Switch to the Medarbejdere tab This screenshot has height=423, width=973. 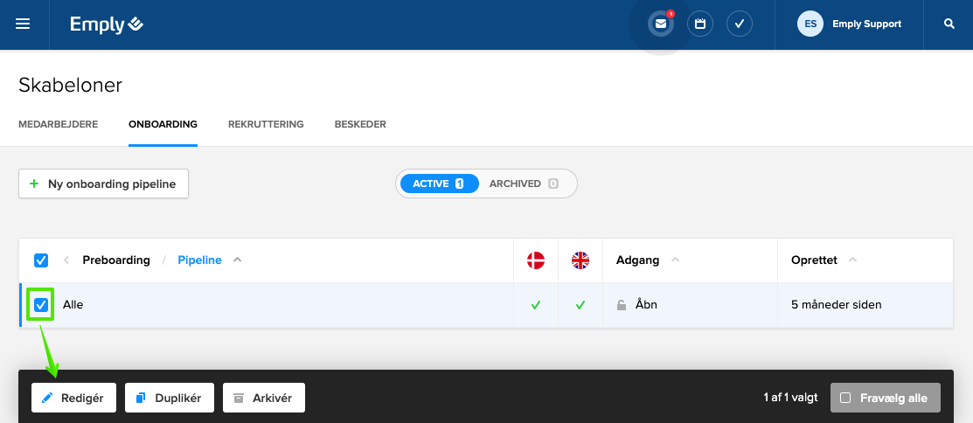(x=58, y=124)
